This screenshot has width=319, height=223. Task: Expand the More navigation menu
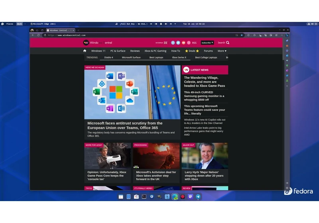click(222, 51)
